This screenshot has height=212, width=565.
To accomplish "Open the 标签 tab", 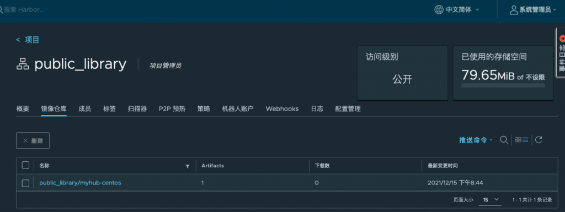I will coord(110,109).
